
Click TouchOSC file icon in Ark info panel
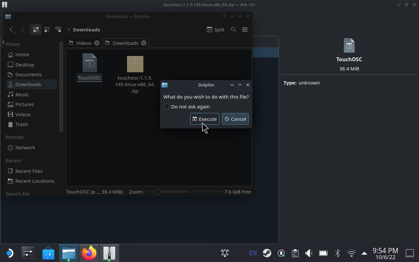pos(349,46)
